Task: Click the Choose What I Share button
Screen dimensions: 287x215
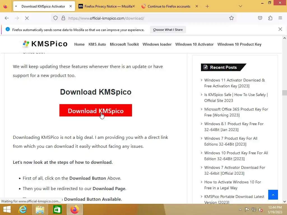Action: click(168, 30)
